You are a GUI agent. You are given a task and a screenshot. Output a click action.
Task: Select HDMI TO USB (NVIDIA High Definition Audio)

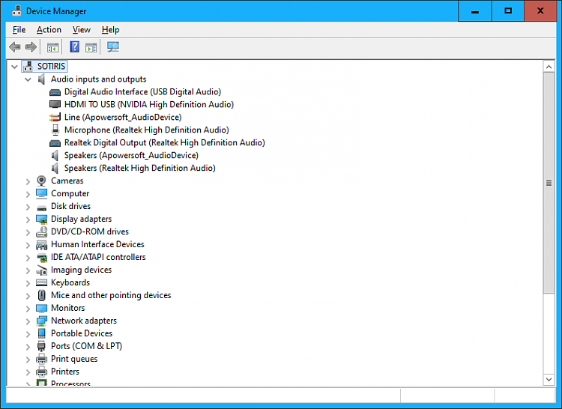pyautogui.click(x=149, y=105)
